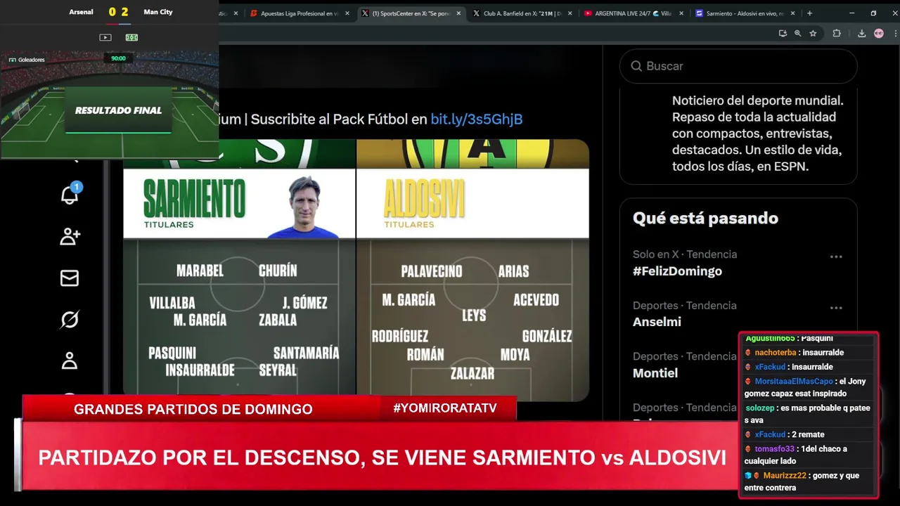This screenshot has height=506, width=900.
Task: Click the pitch view icon under the Arsenal score
Action: (x=131, y=37)
